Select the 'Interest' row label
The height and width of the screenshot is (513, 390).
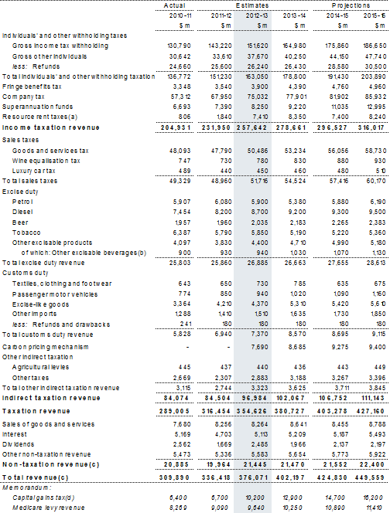pos(15,434)
